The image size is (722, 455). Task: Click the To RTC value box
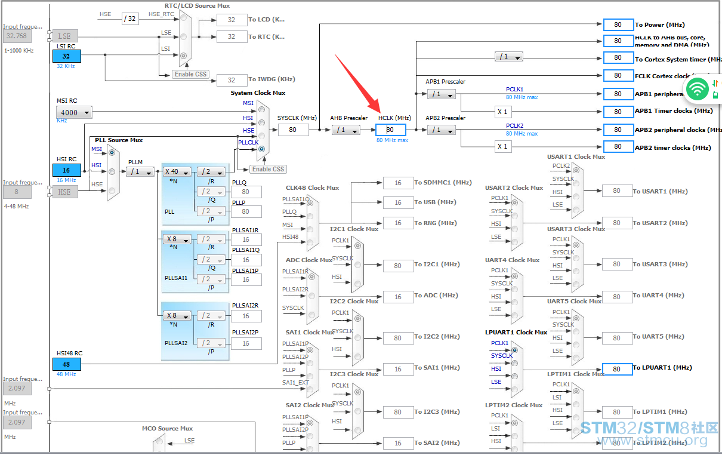click(x=232, y=37)
